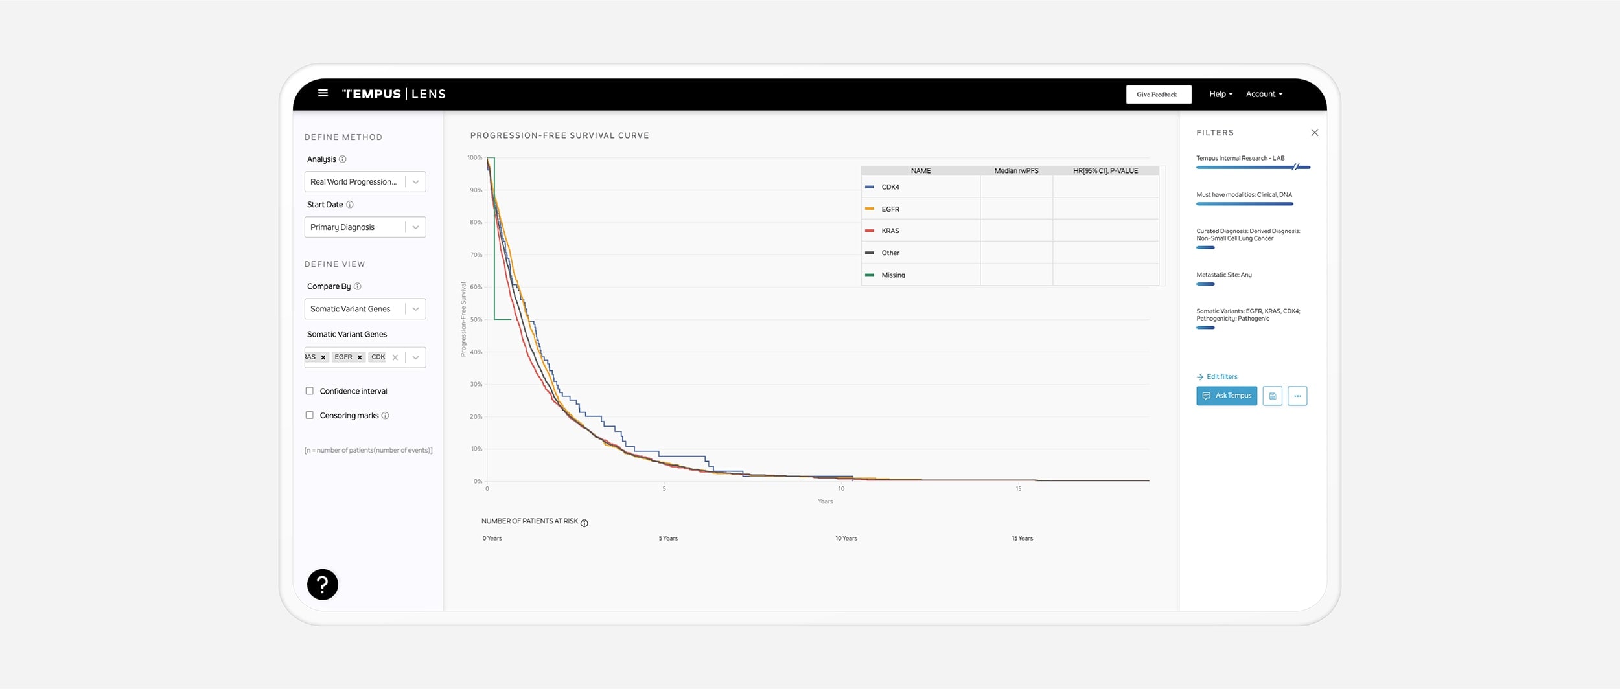The width and height of the screenshot is (1620, 689).
Task: Click the HR[95% CI], P-VALUE column header
Action: click(x=1105, y=171)
